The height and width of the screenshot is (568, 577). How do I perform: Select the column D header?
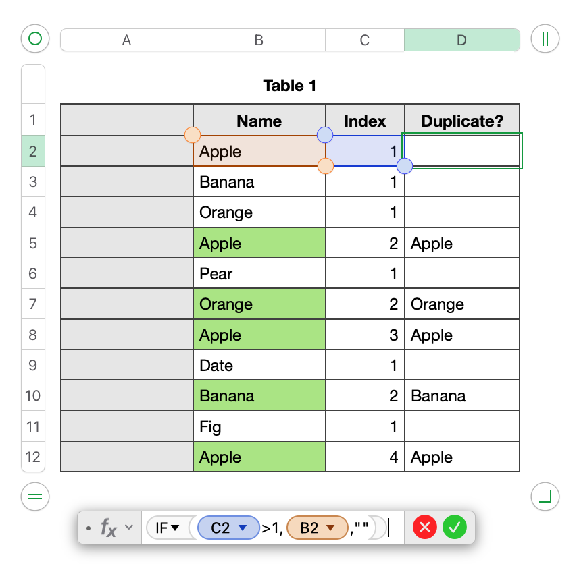click(461, 40)
